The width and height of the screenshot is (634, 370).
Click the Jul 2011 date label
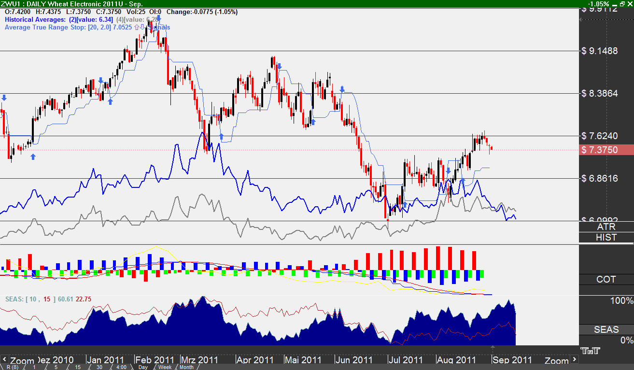[x=406, y=360]
